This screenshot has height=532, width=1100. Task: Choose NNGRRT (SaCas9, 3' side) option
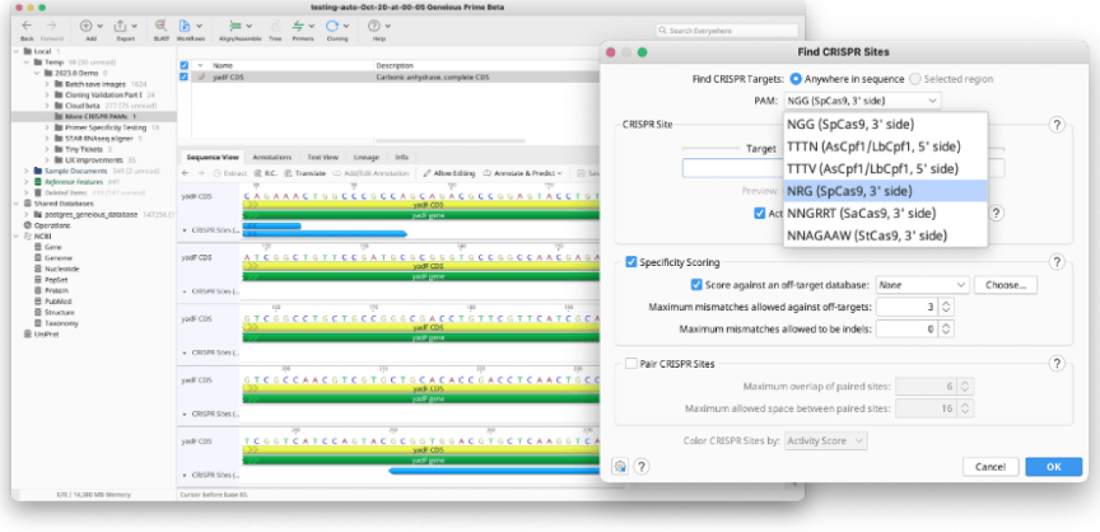885,213
